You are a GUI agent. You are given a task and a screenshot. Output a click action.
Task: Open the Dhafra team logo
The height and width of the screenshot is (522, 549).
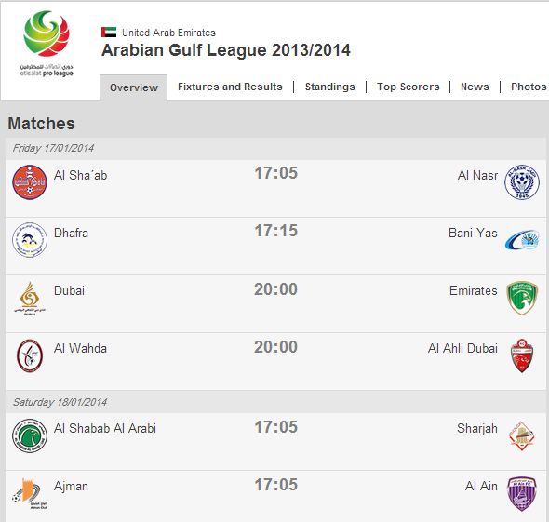coord(30,240)
